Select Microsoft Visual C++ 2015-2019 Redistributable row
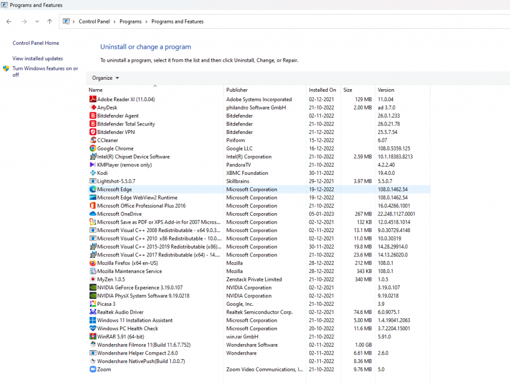Viewport: 510px width, 385px height. [x=259, y=247]
